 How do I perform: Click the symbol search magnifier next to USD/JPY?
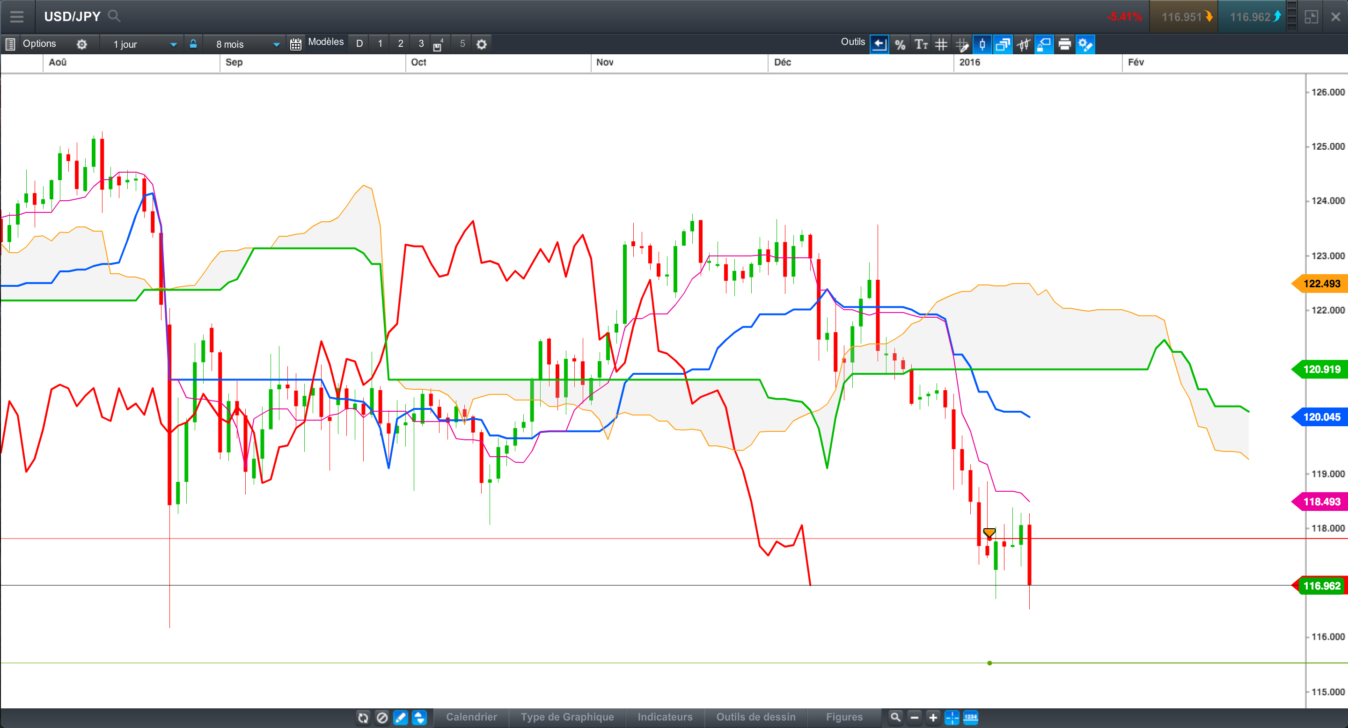[114, 16]
